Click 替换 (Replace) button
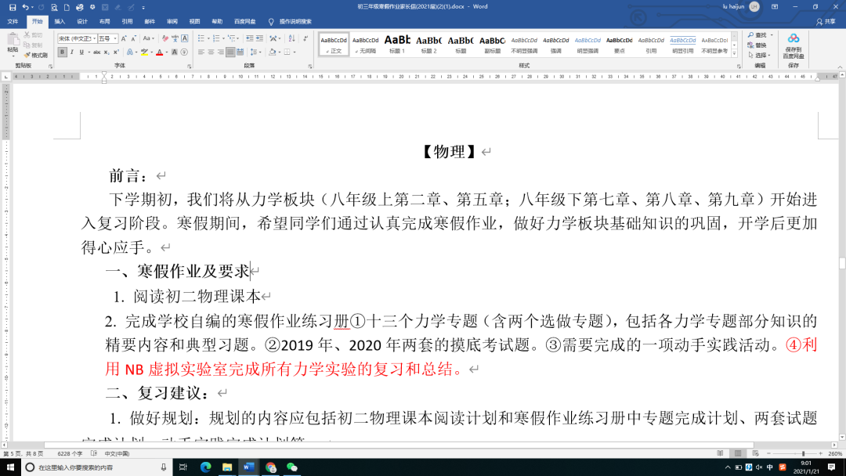The height and width of the screenshot is (476, 846). pyautogui.click(x=757, y=45)
